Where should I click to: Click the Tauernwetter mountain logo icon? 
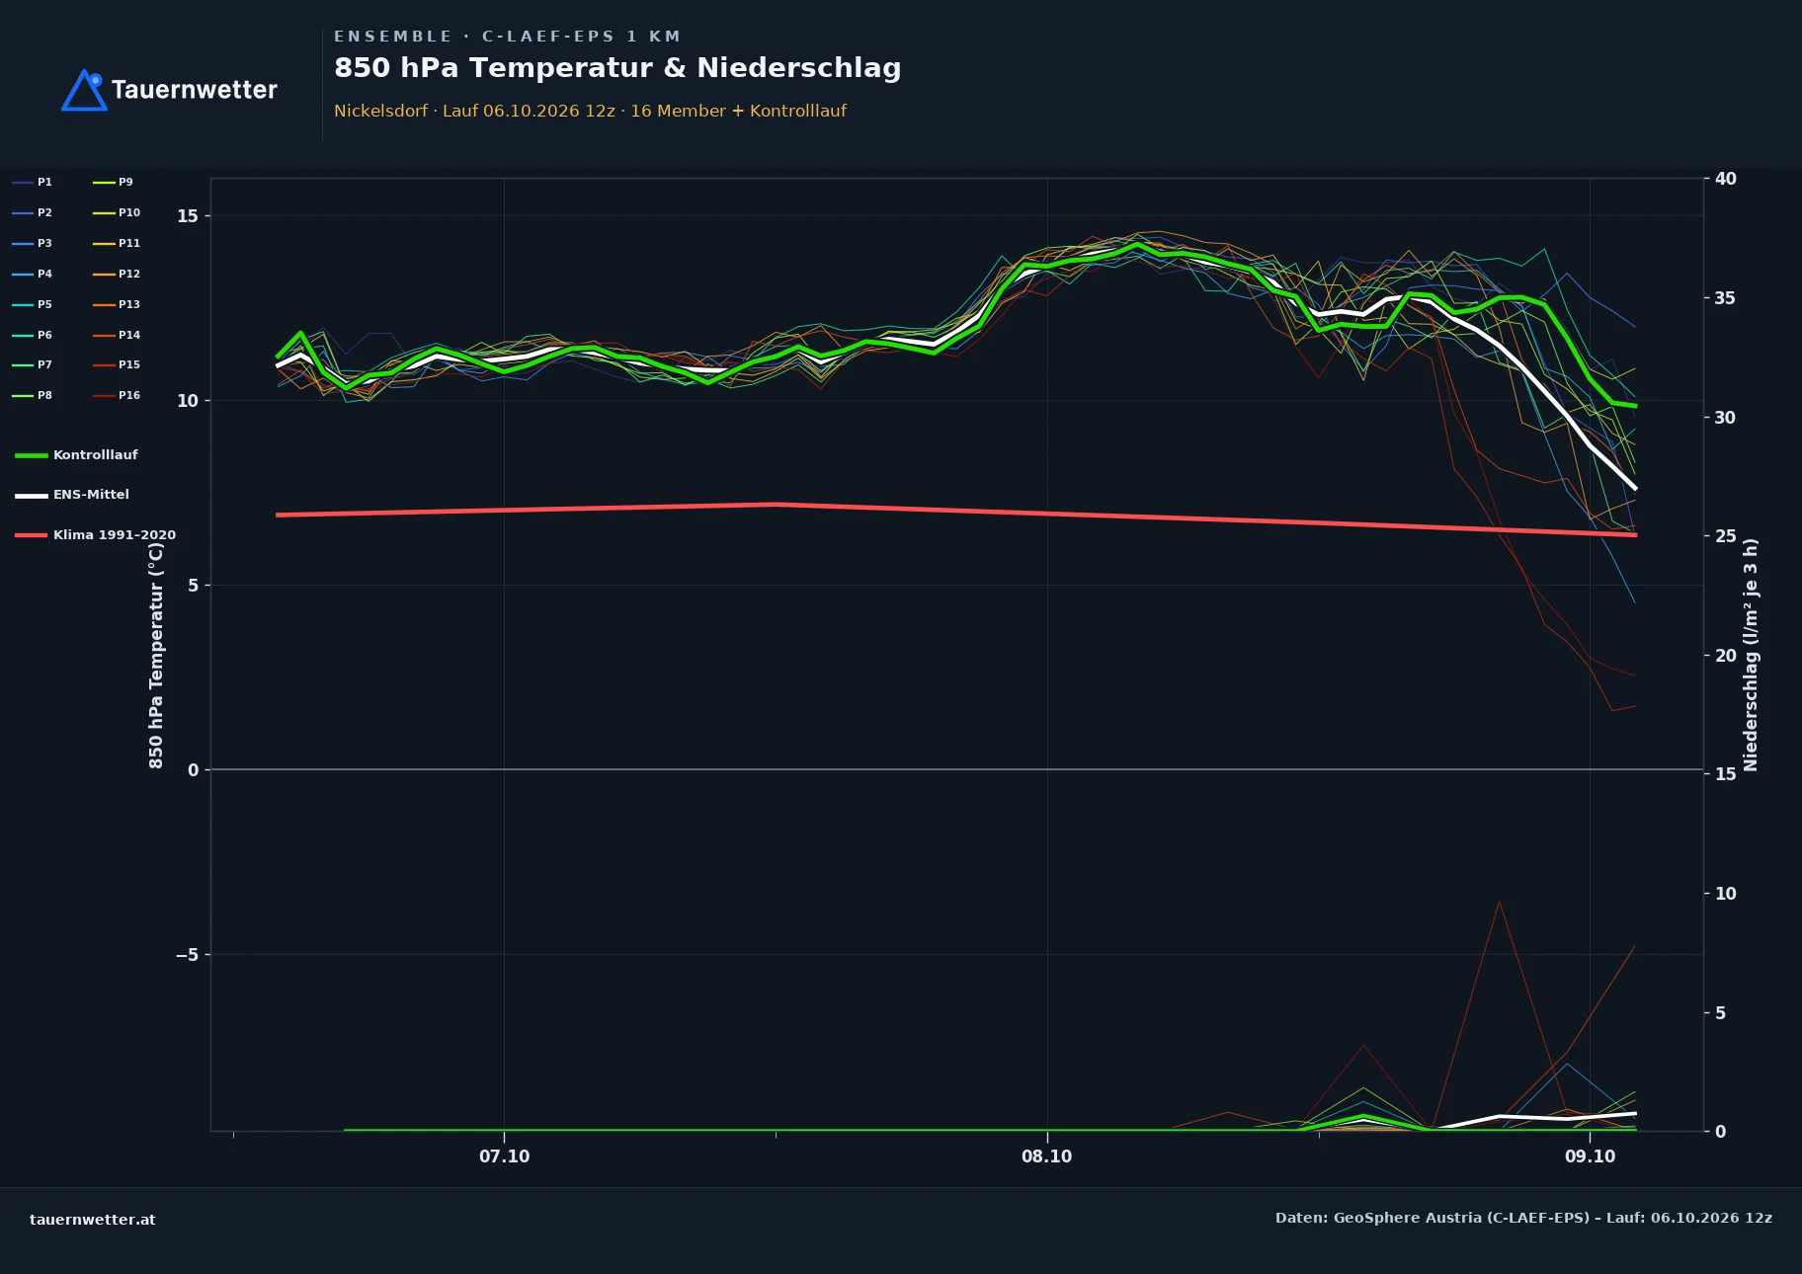coord(85,90)
